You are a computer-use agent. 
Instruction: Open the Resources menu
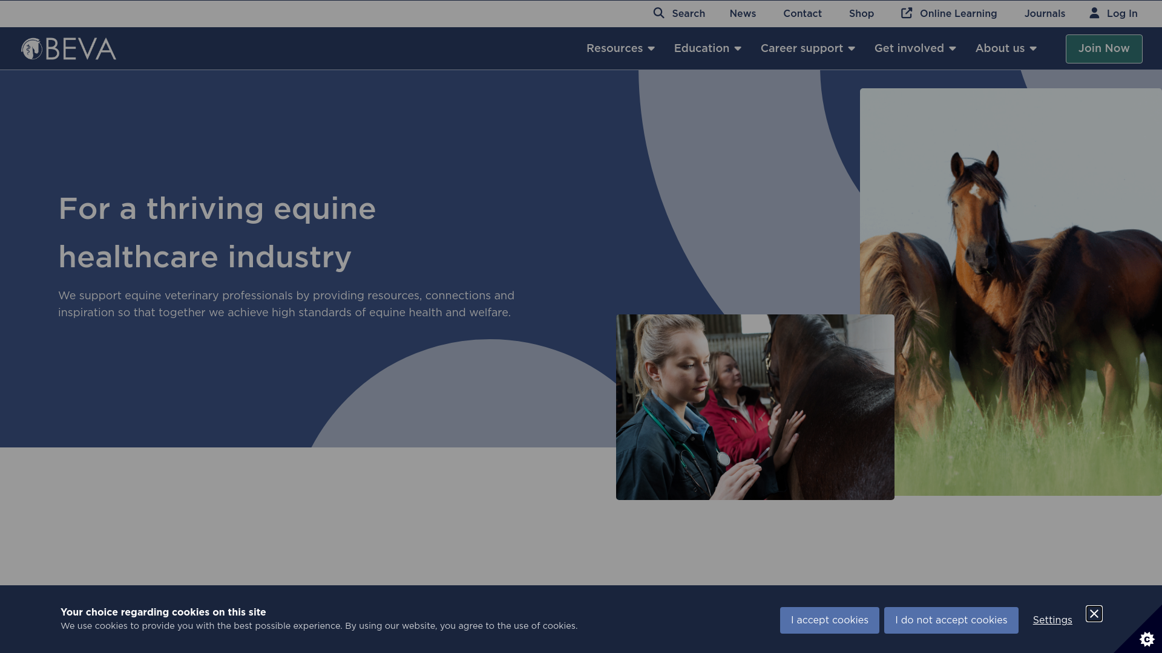click(x=614, y=48)
